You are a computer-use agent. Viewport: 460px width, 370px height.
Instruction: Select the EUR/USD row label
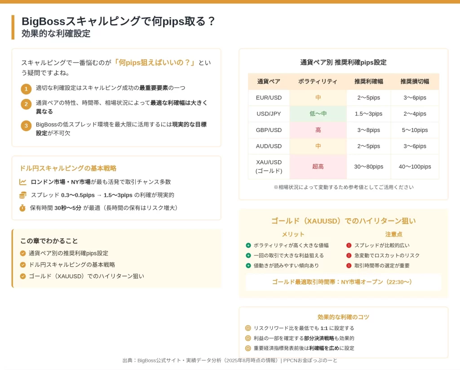269,97
